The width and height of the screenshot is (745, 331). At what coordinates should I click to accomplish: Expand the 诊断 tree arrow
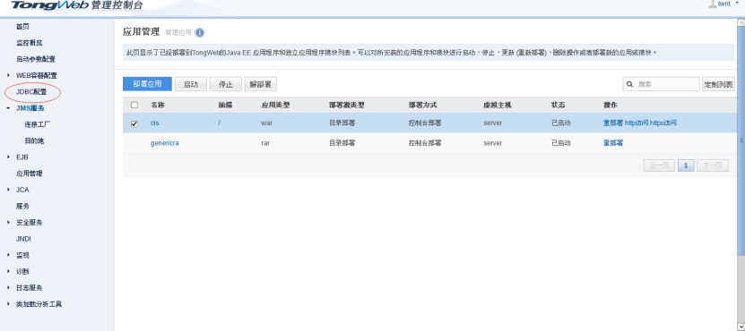tap(9, 271)
